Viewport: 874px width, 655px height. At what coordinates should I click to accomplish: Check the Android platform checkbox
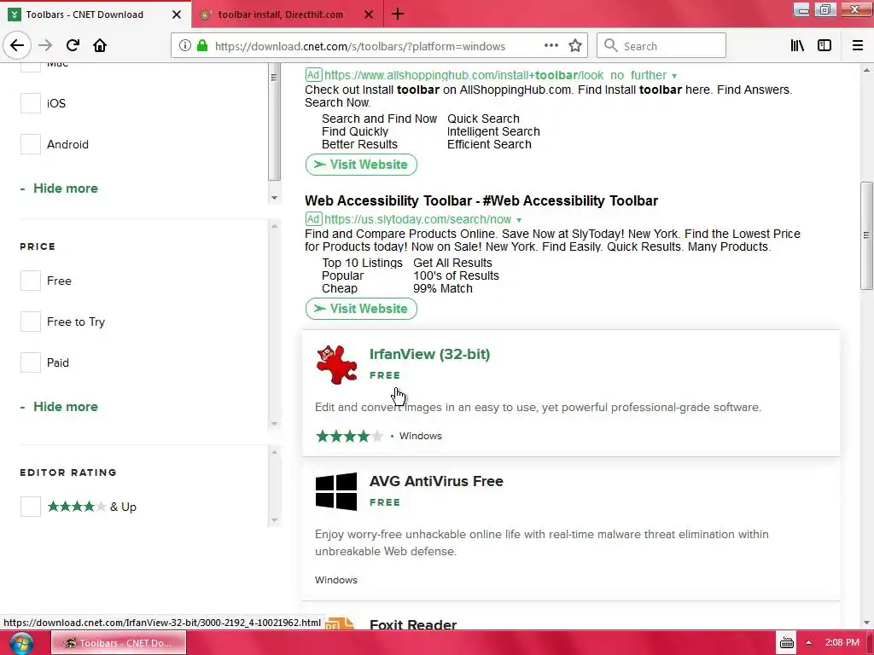point(31,144)
